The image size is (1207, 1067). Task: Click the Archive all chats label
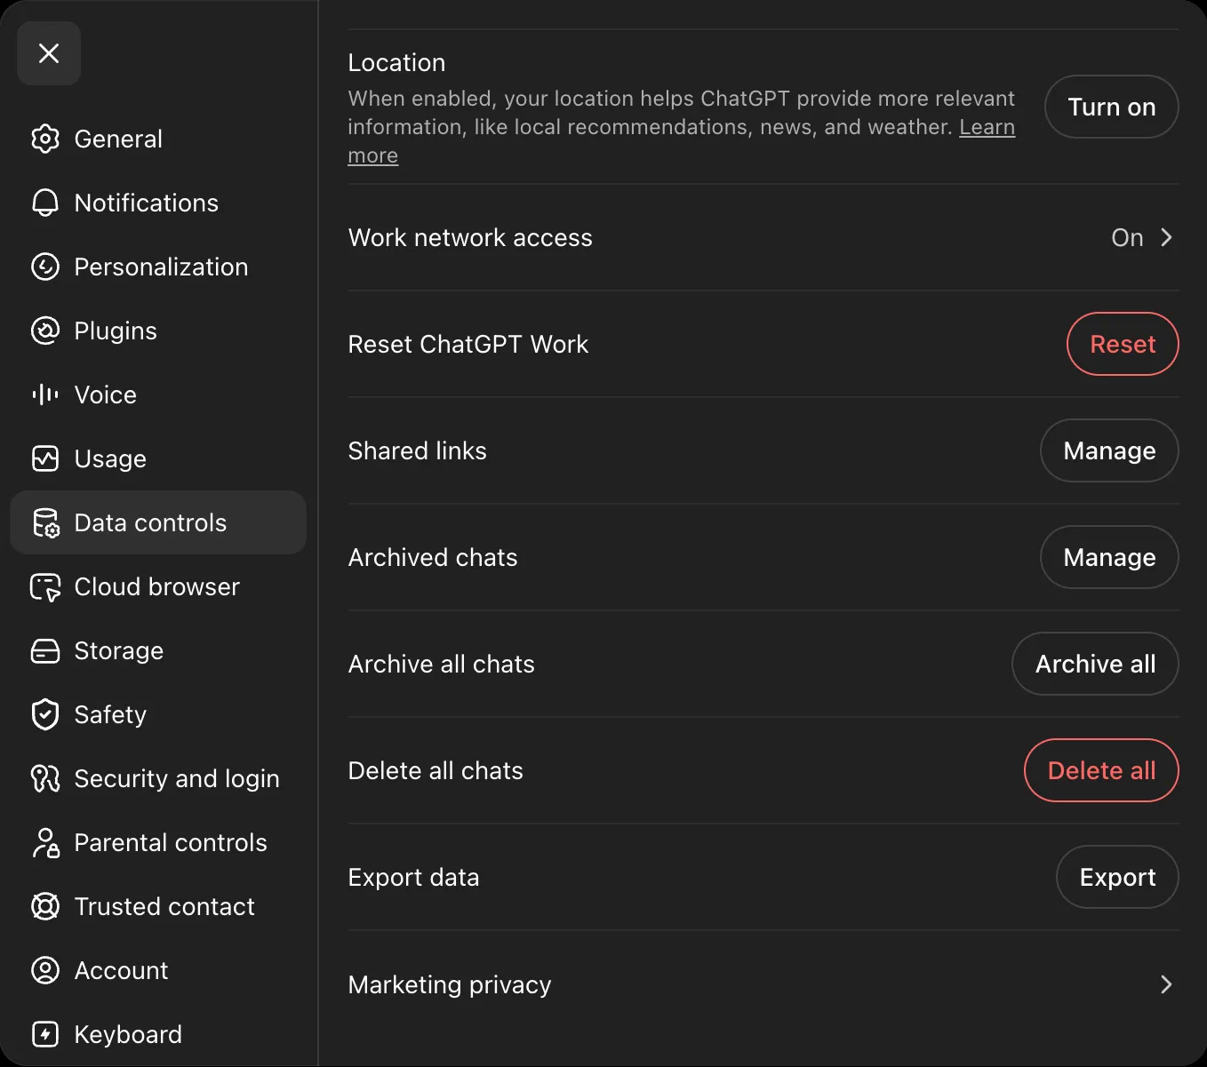coord(442,664)
